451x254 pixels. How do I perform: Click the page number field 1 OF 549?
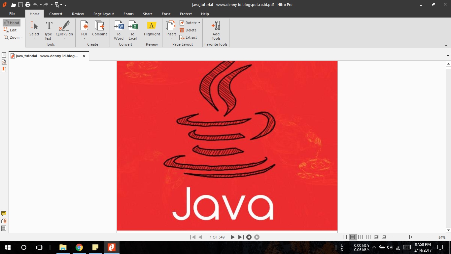point(217,237)
